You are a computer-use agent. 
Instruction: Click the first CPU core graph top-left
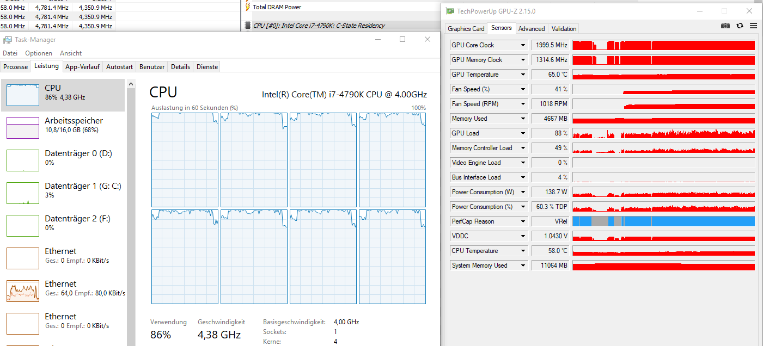pos(185,160)
